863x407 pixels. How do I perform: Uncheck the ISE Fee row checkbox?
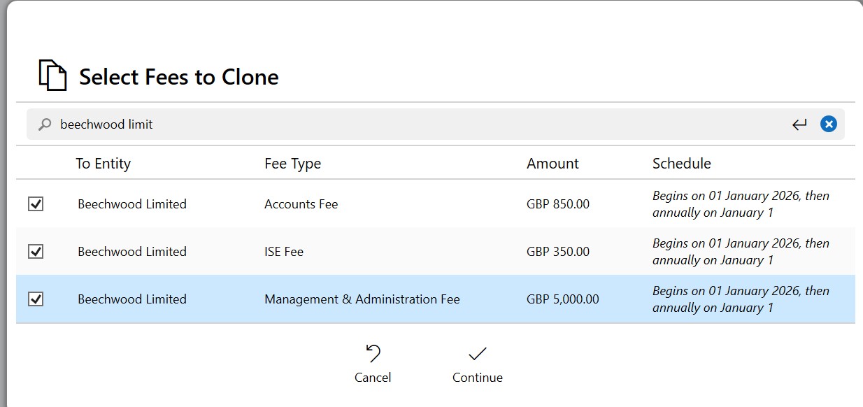click(x=36, y=251)
